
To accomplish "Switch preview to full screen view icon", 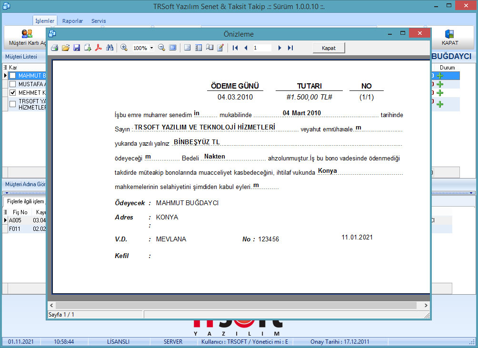I will pyautogui.click(x=172, y=48).
